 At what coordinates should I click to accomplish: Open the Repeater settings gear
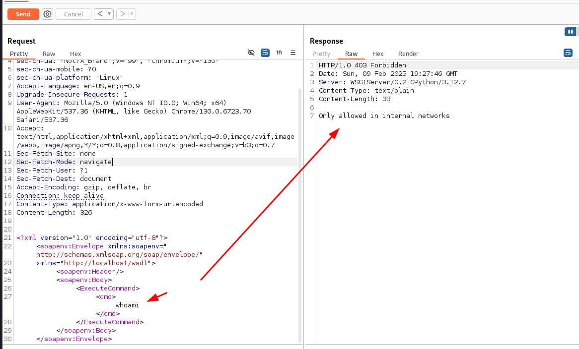[47, 14]
